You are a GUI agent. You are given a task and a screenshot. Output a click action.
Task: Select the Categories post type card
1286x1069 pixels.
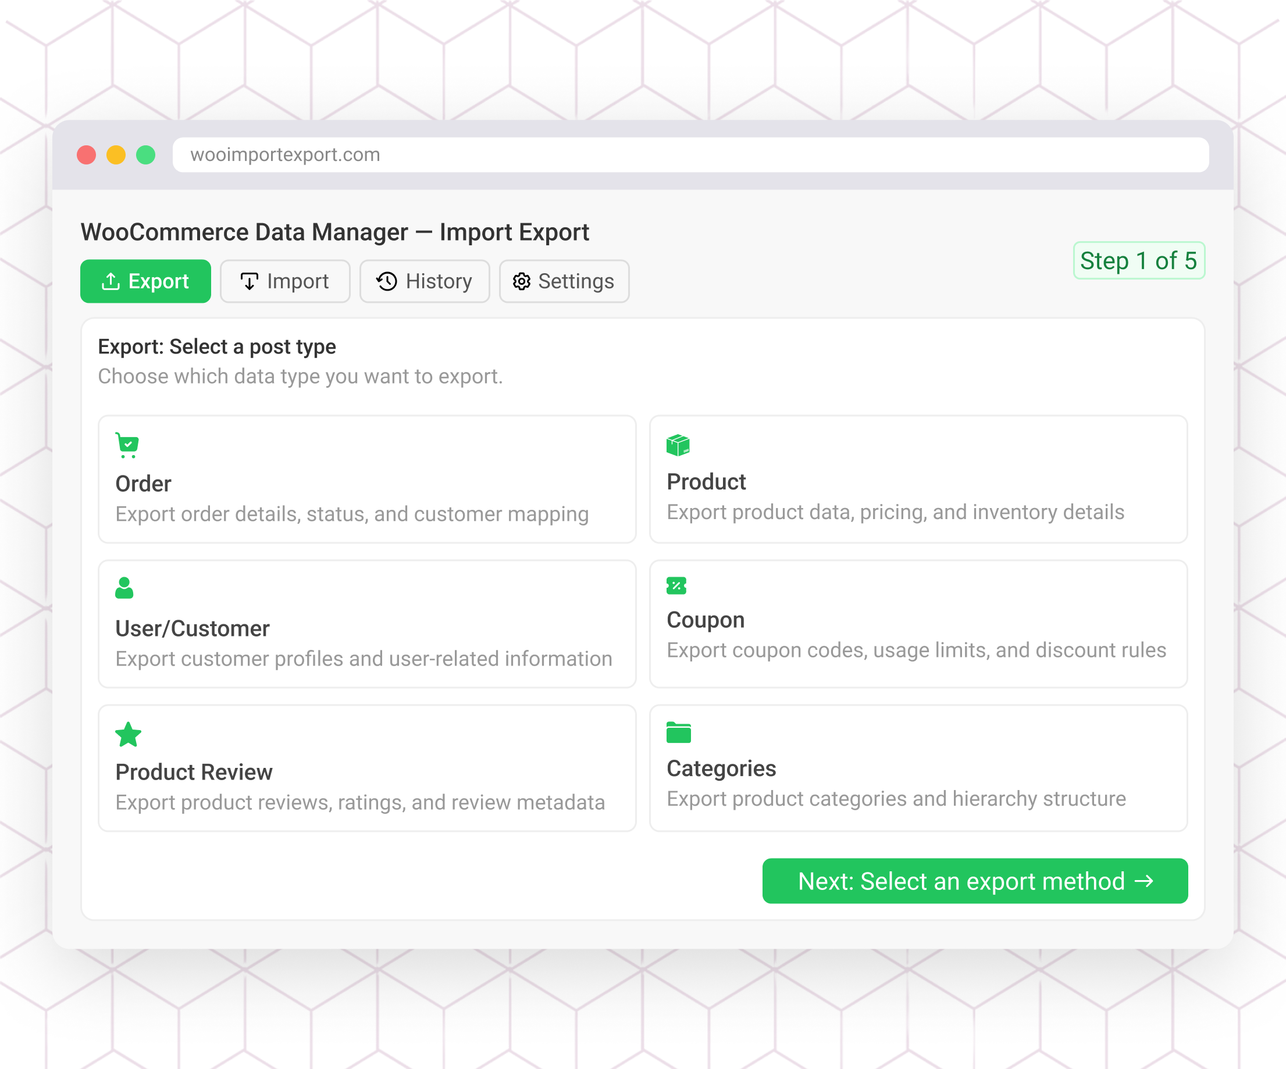click(x=918, y=768)
